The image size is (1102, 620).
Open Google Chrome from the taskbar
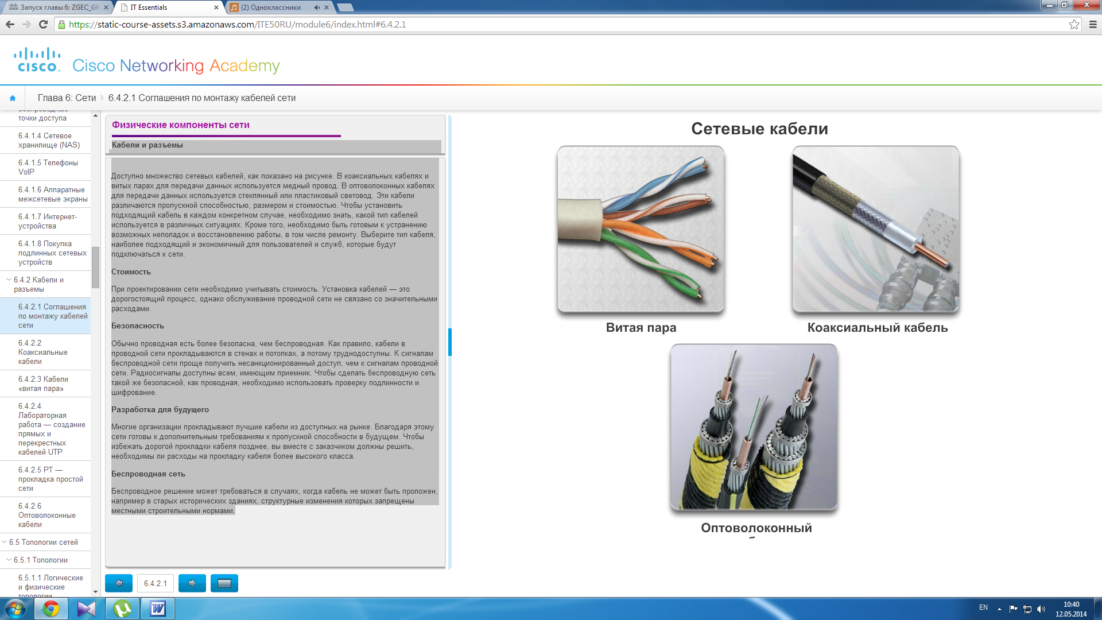51,609
